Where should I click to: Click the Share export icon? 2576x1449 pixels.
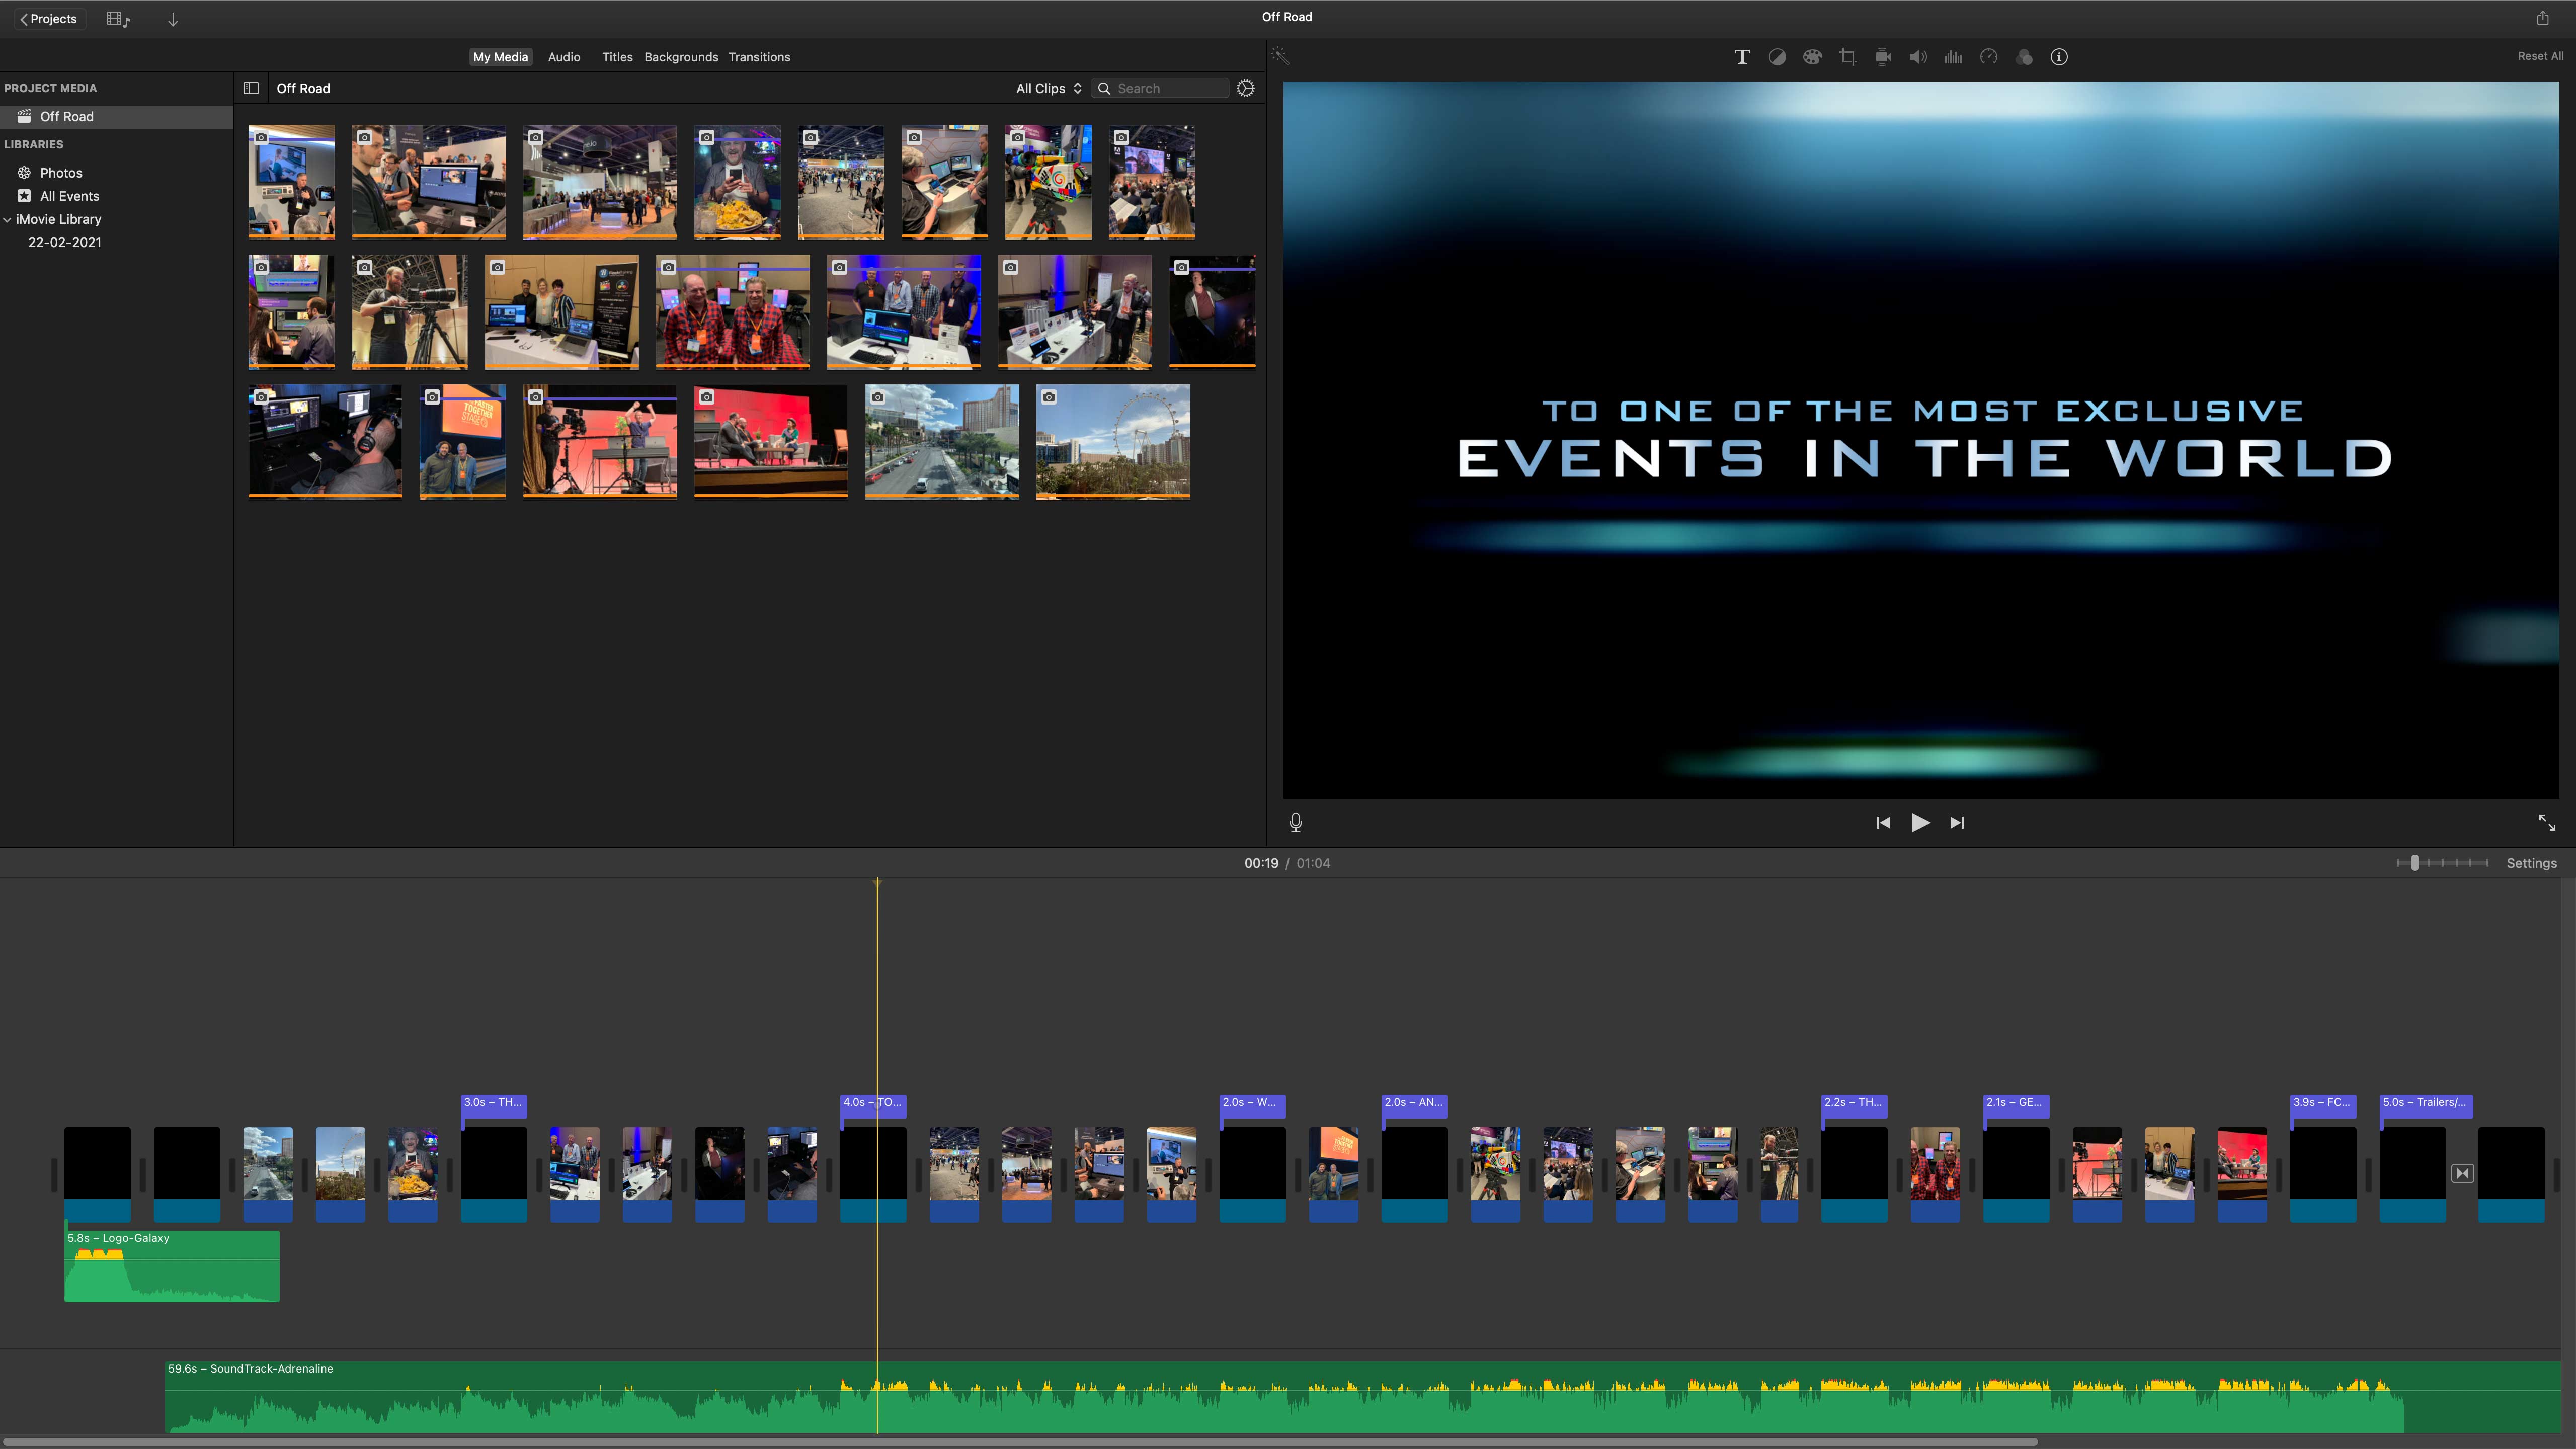click(2543, 17)
